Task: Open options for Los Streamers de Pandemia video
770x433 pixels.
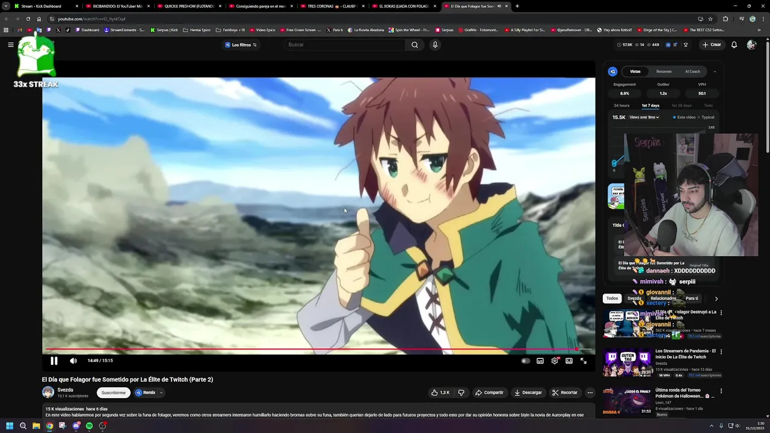Action: tap(721, 352)
